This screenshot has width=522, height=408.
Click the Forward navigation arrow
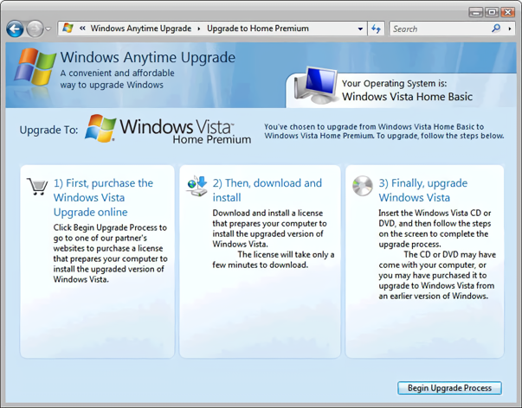click(35, 29)
